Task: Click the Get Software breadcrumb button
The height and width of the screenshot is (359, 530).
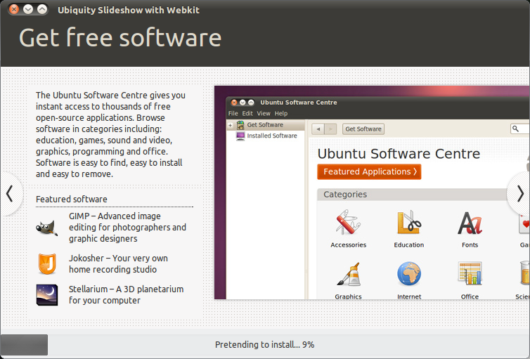Action: 363,129
